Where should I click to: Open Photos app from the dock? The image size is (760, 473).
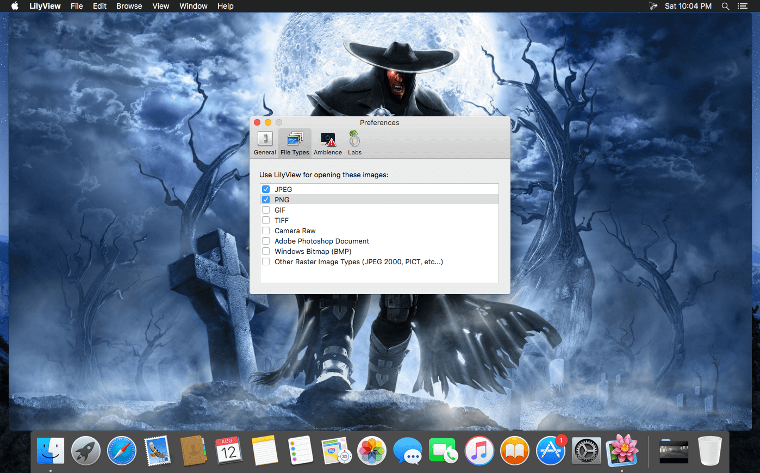(x=372, y=451)
